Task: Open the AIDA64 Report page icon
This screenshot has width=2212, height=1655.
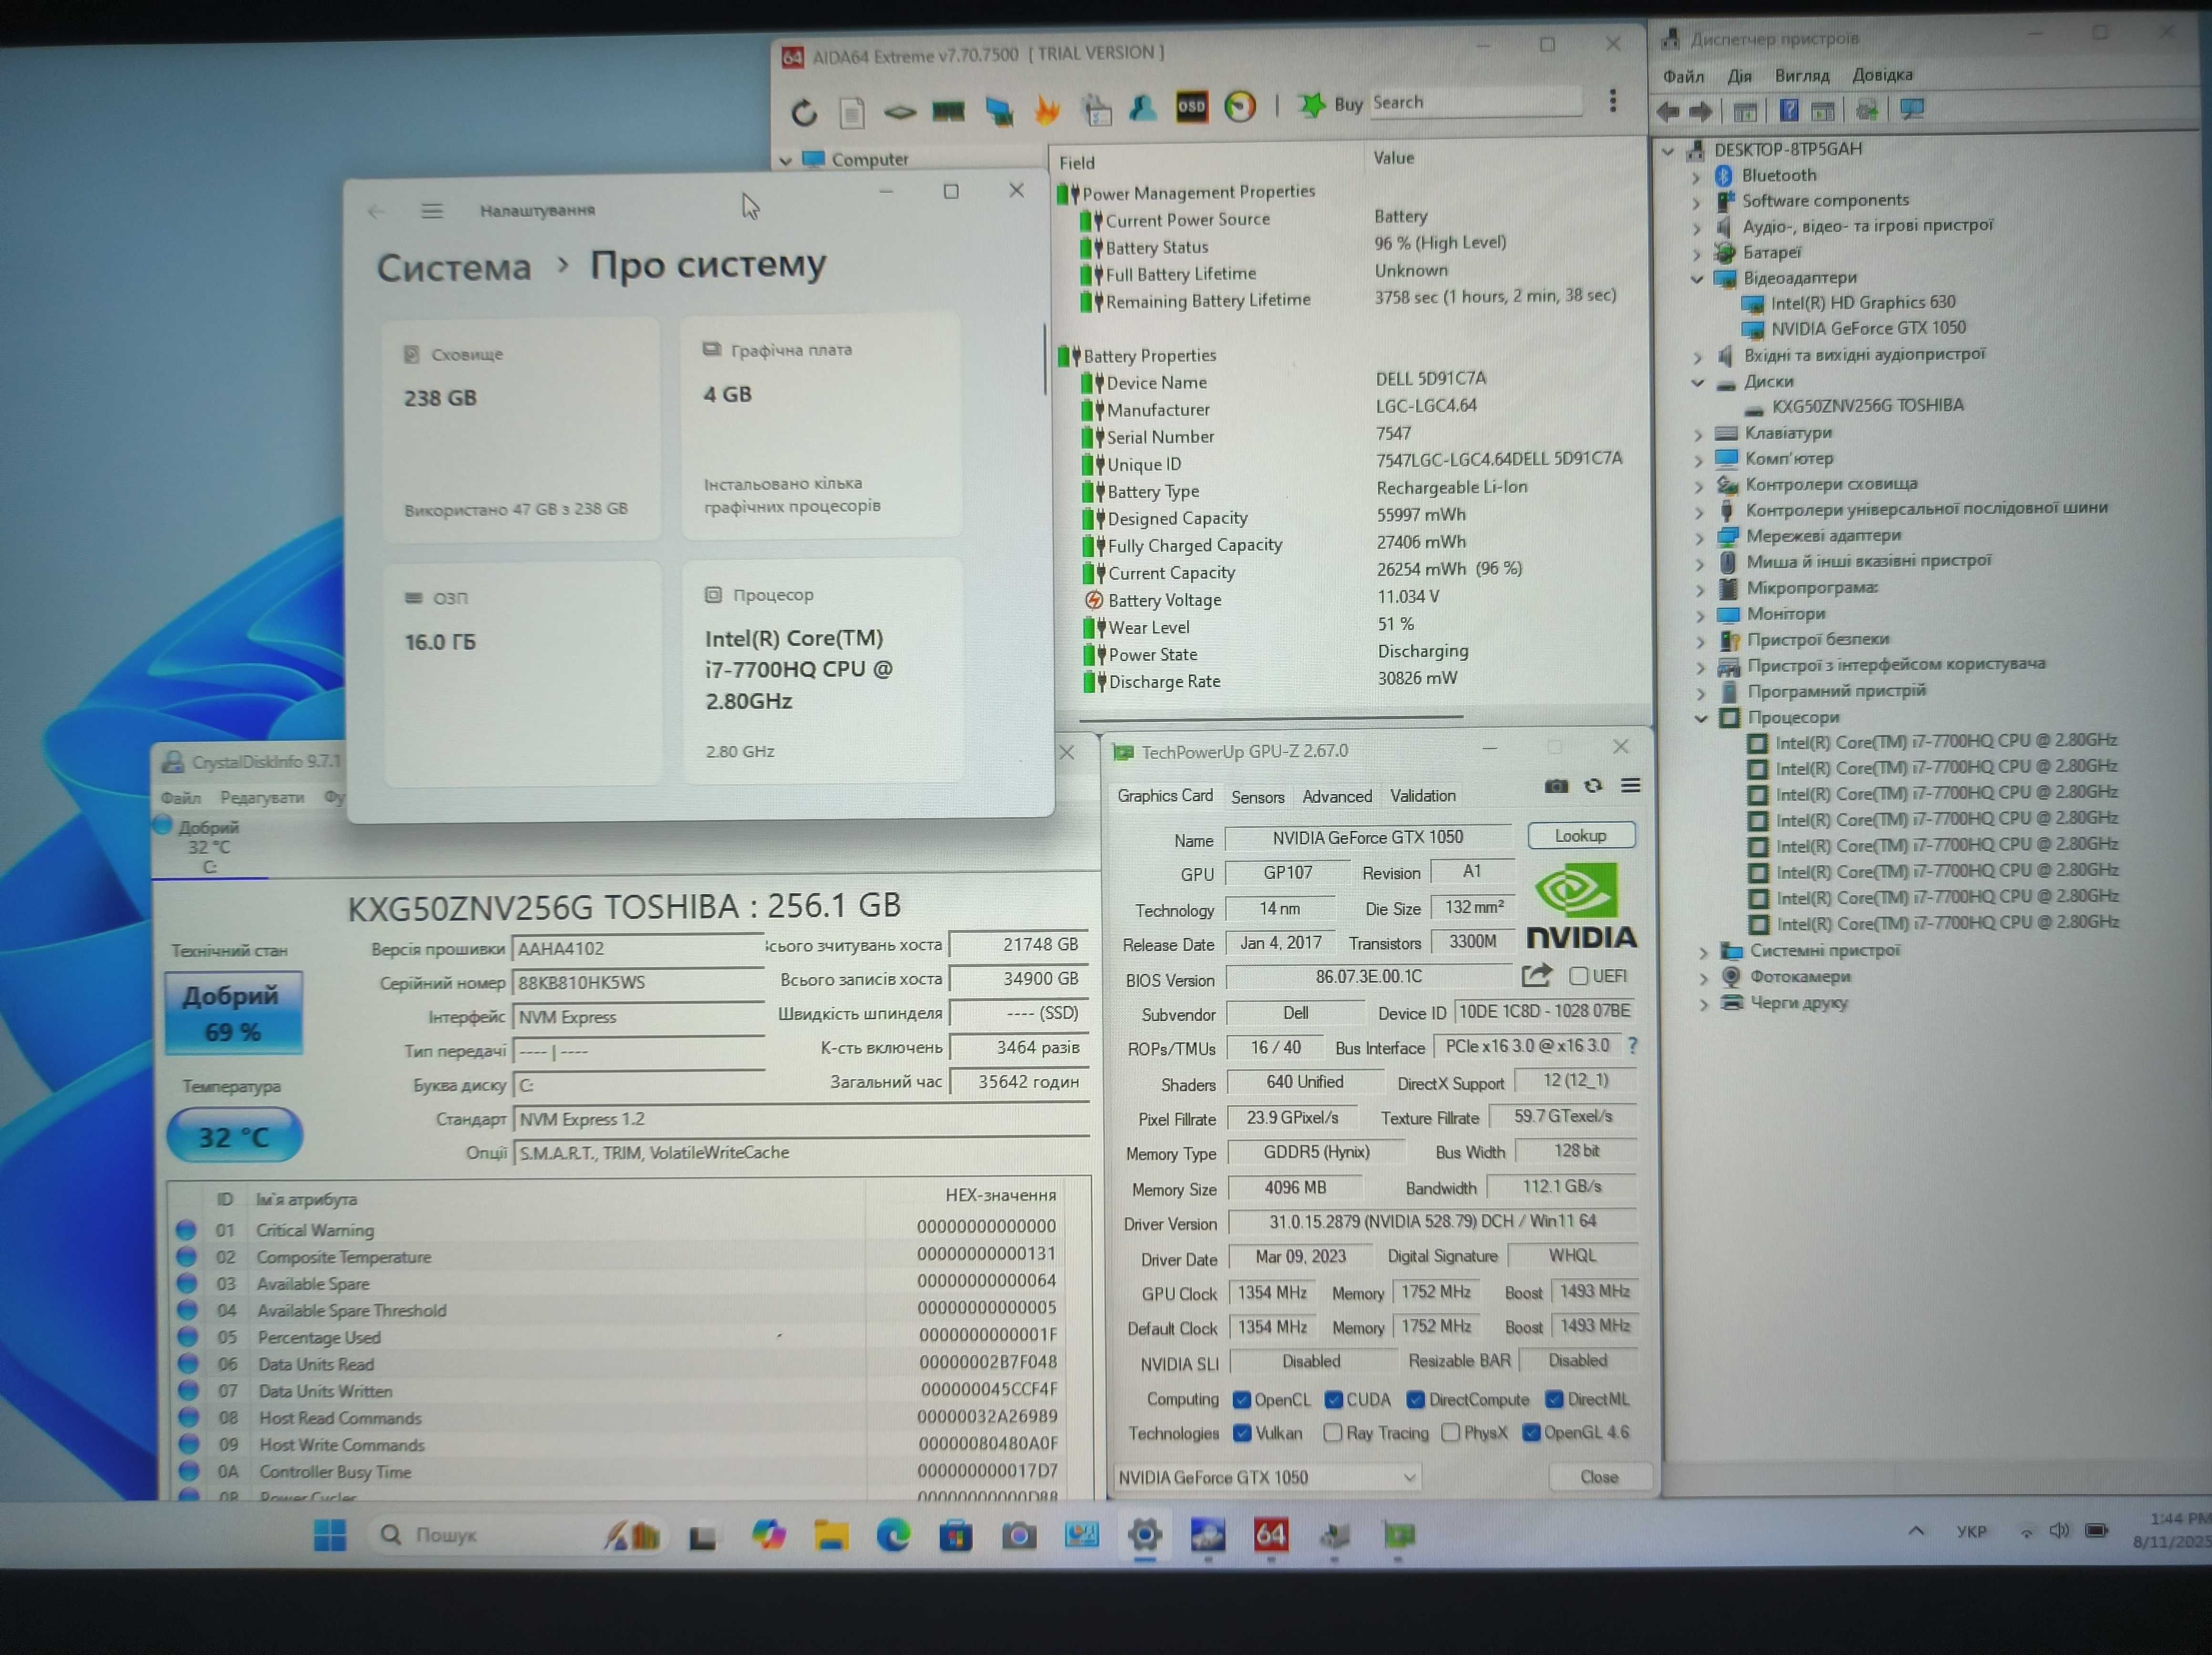Action: tap(852, 113)
